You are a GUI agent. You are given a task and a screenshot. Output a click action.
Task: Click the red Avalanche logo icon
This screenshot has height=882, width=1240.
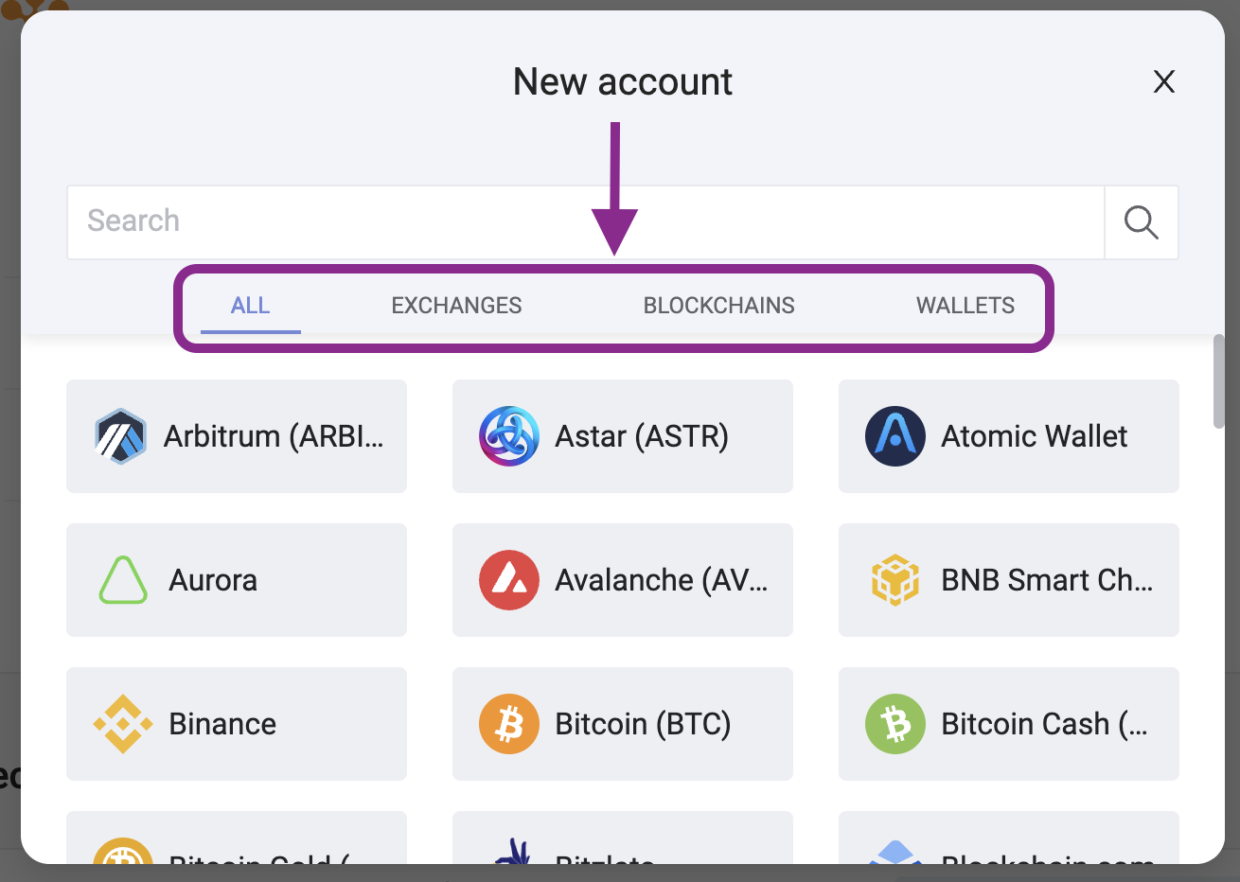(x=509, y=580)
